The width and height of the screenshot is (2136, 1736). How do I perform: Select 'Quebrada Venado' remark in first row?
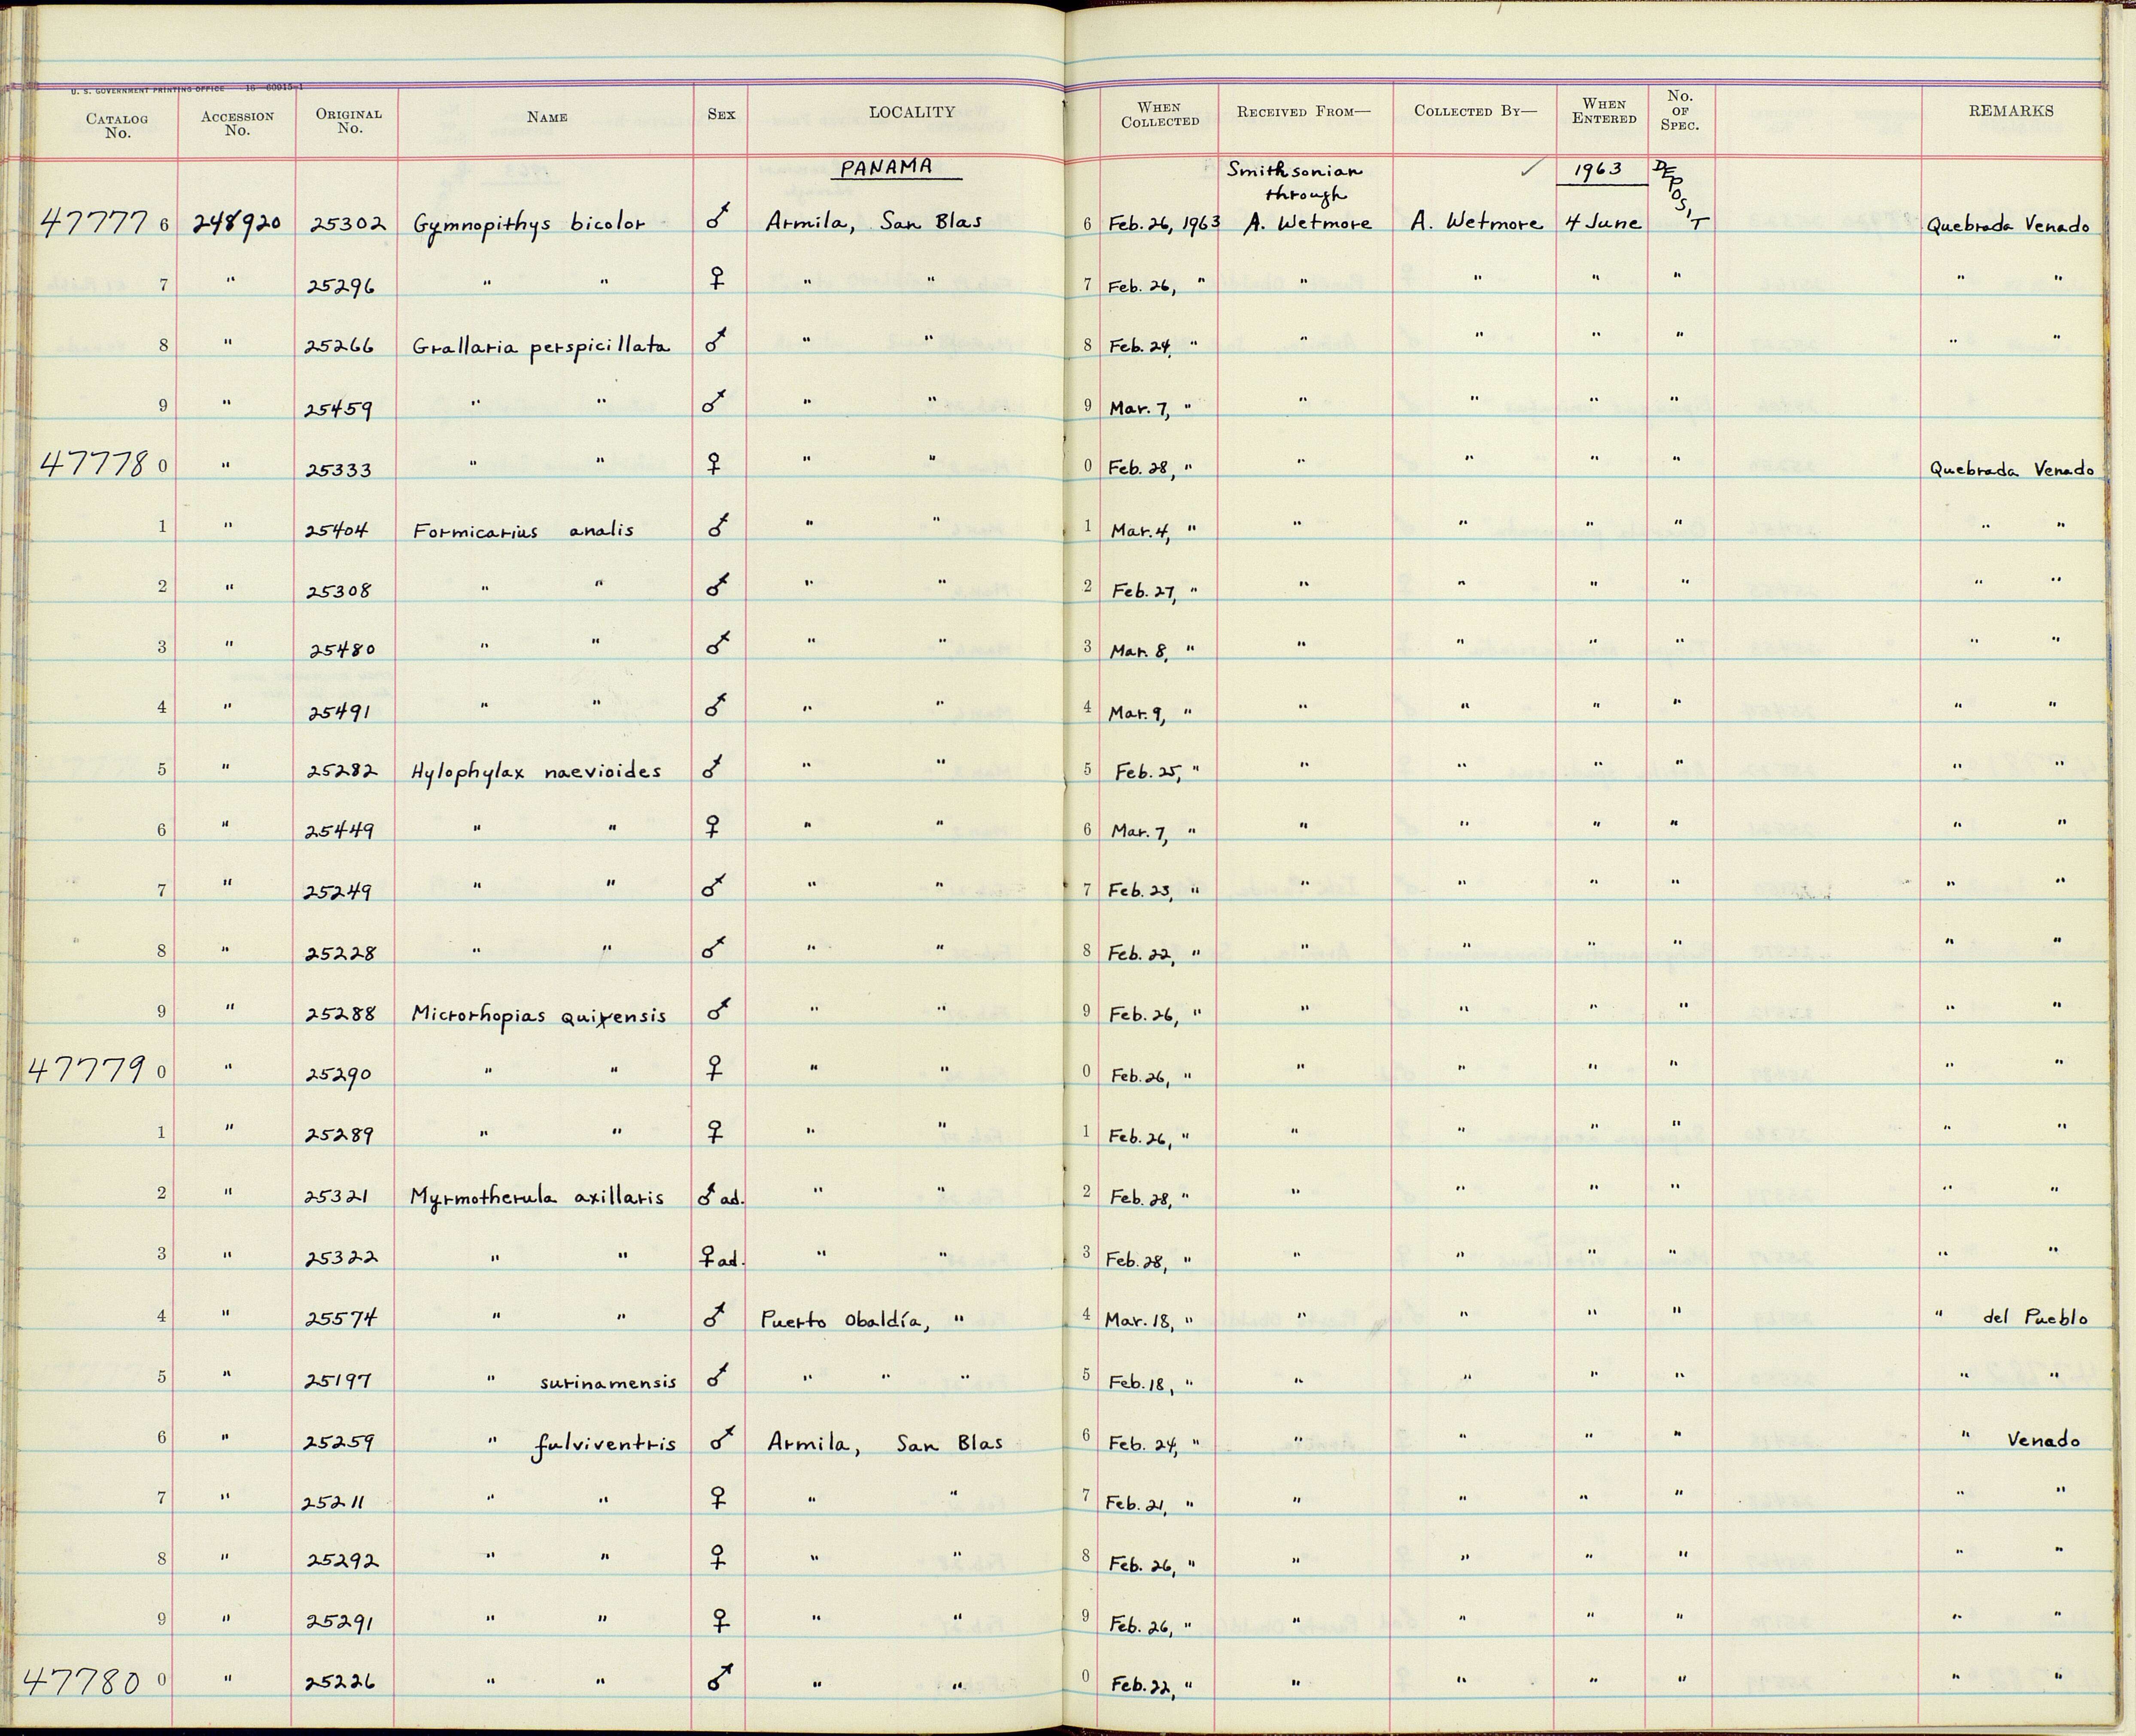2009,225
